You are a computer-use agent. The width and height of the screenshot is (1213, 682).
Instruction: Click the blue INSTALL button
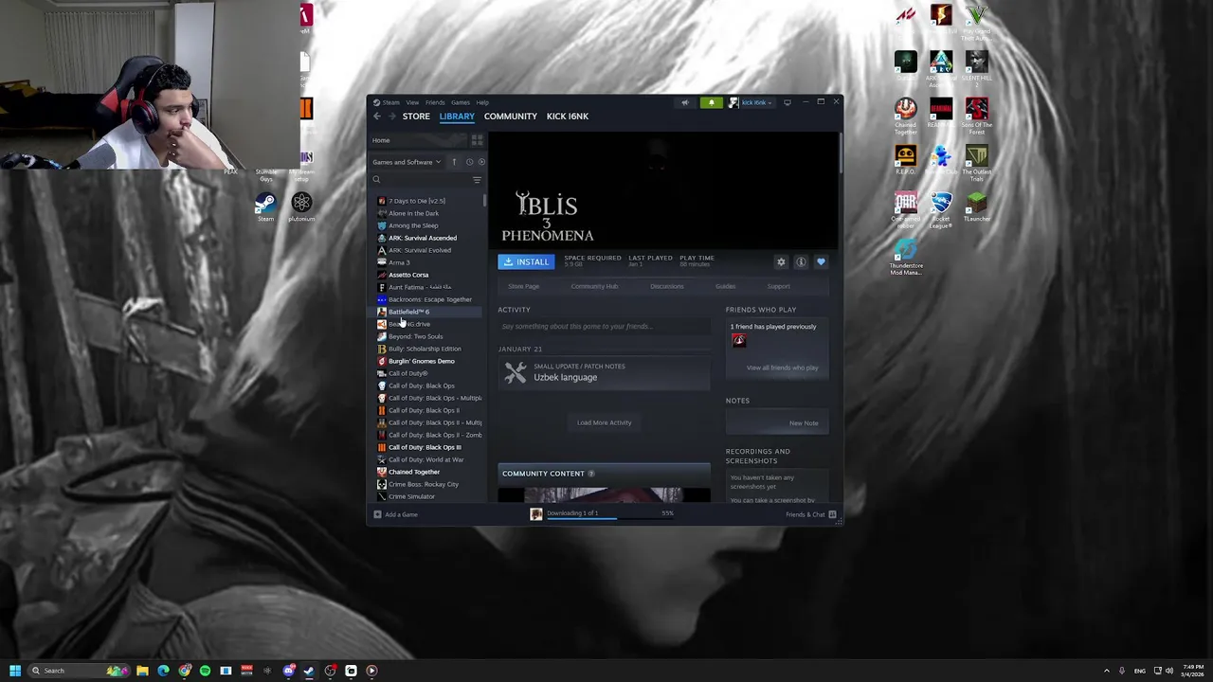(526, 262)
